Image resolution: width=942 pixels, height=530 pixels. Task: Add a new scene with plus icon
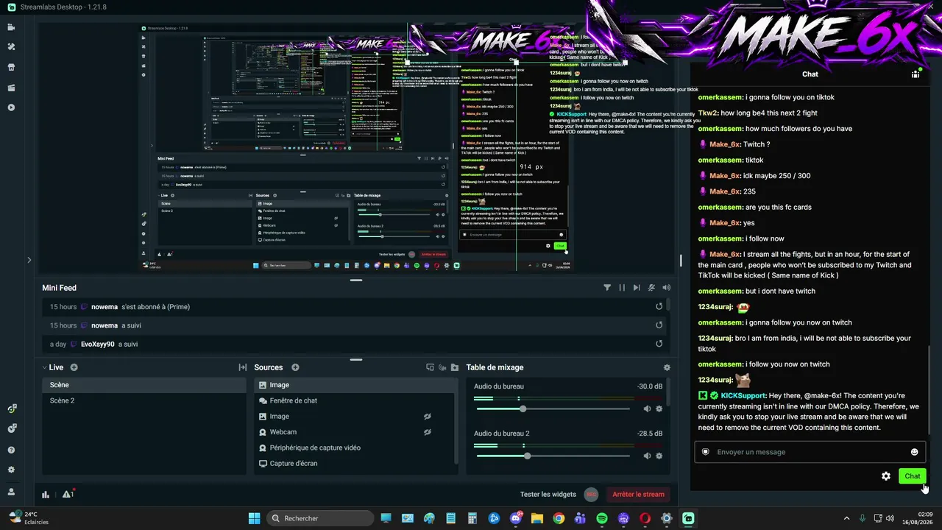74,367
